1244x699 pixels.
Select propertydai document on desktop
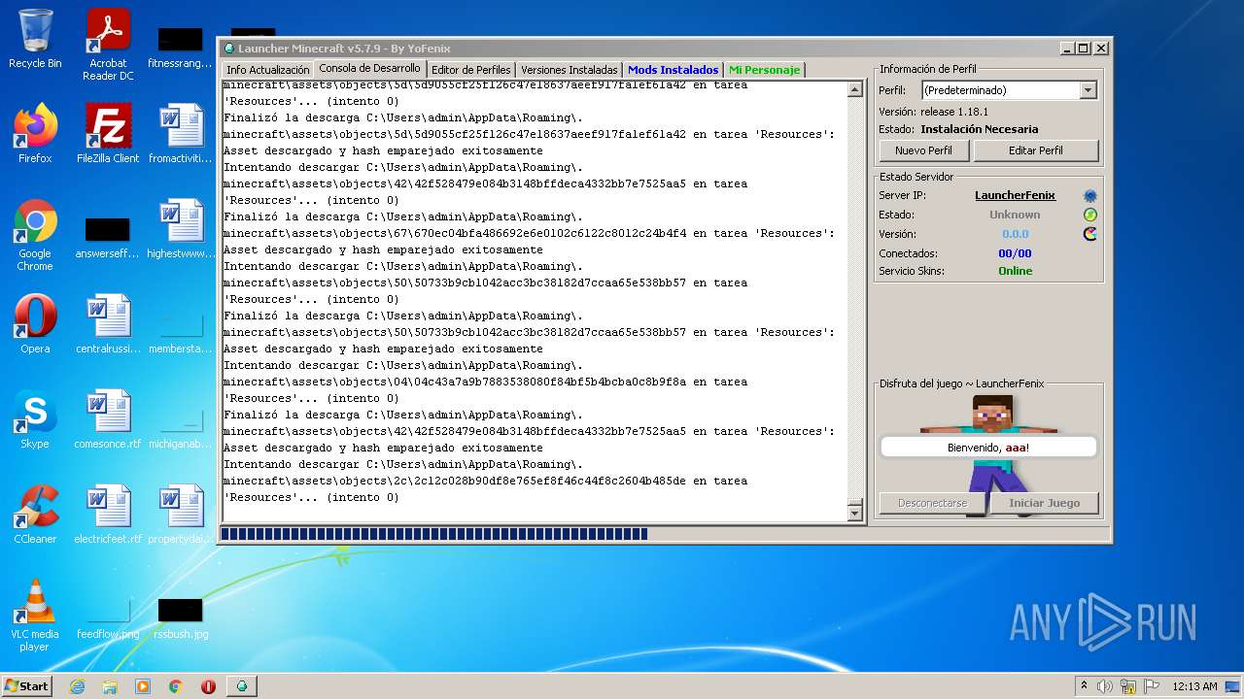pyautogui.click(x=181, y=515)
